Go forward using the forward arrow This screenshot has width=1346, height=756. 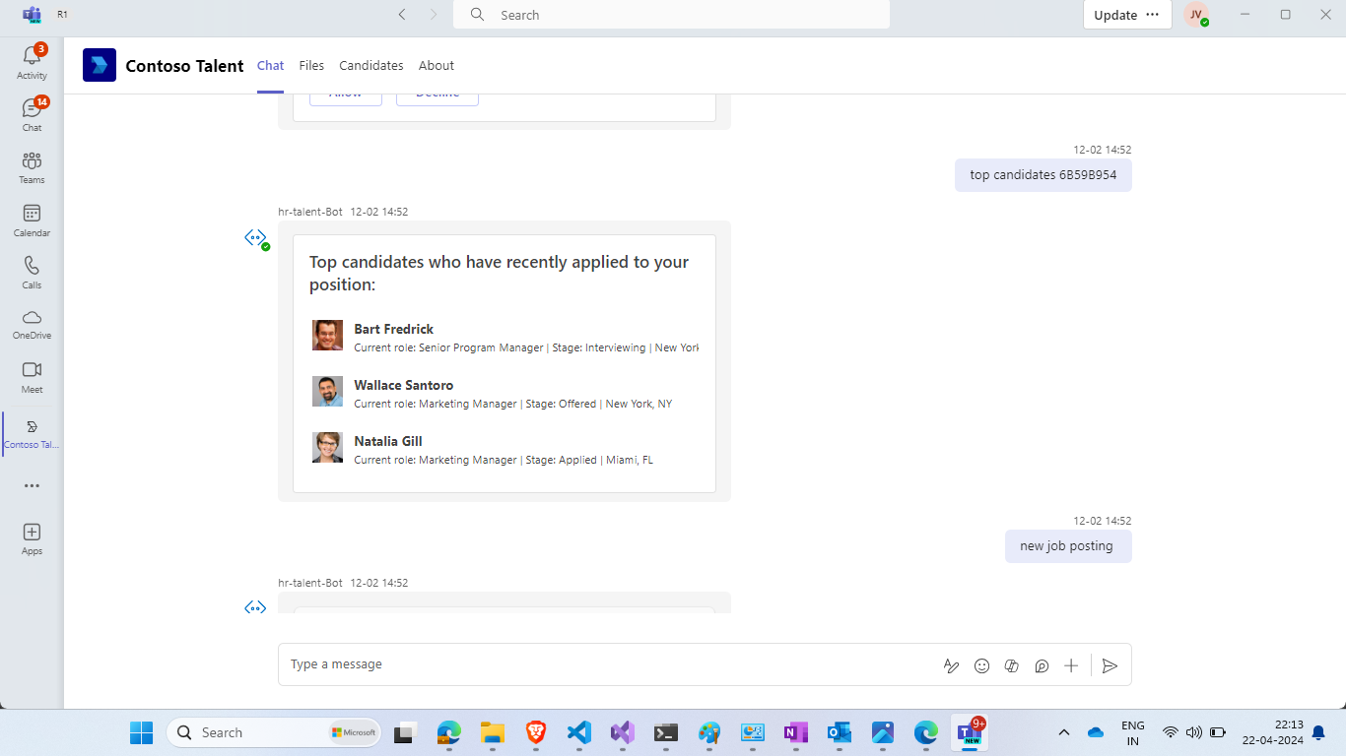pyautogui.click(x=434, y=15)
